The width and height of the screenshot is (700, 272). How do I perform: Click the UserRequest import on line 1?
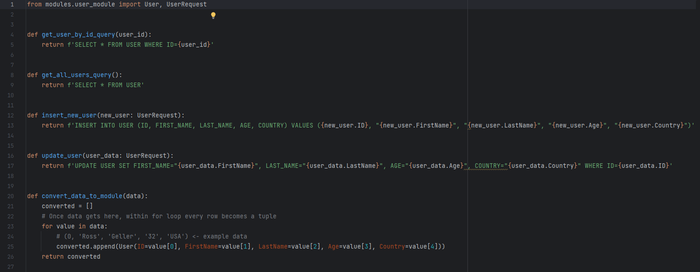[186, 4]
